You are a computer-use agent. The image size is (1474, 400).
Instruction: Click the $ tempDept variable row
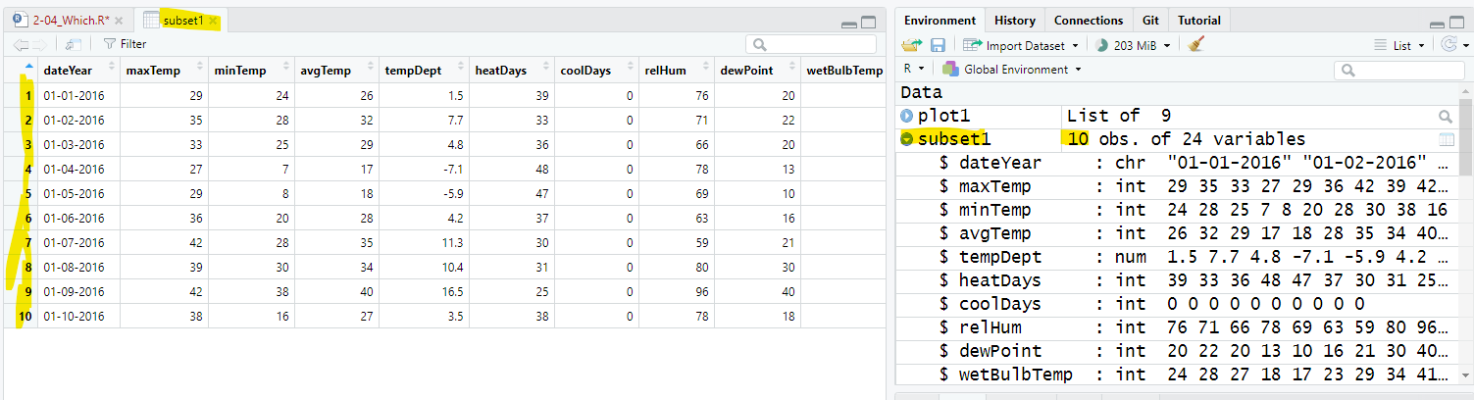[1177, 257]
